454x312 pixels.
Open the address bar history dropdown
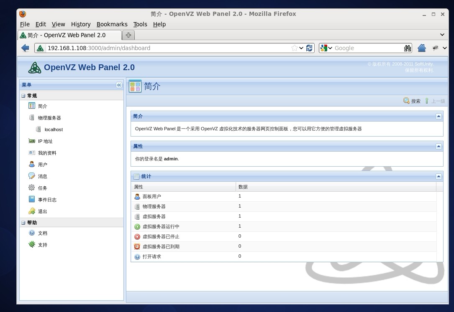pyautogui.click(x=301, y=48)
